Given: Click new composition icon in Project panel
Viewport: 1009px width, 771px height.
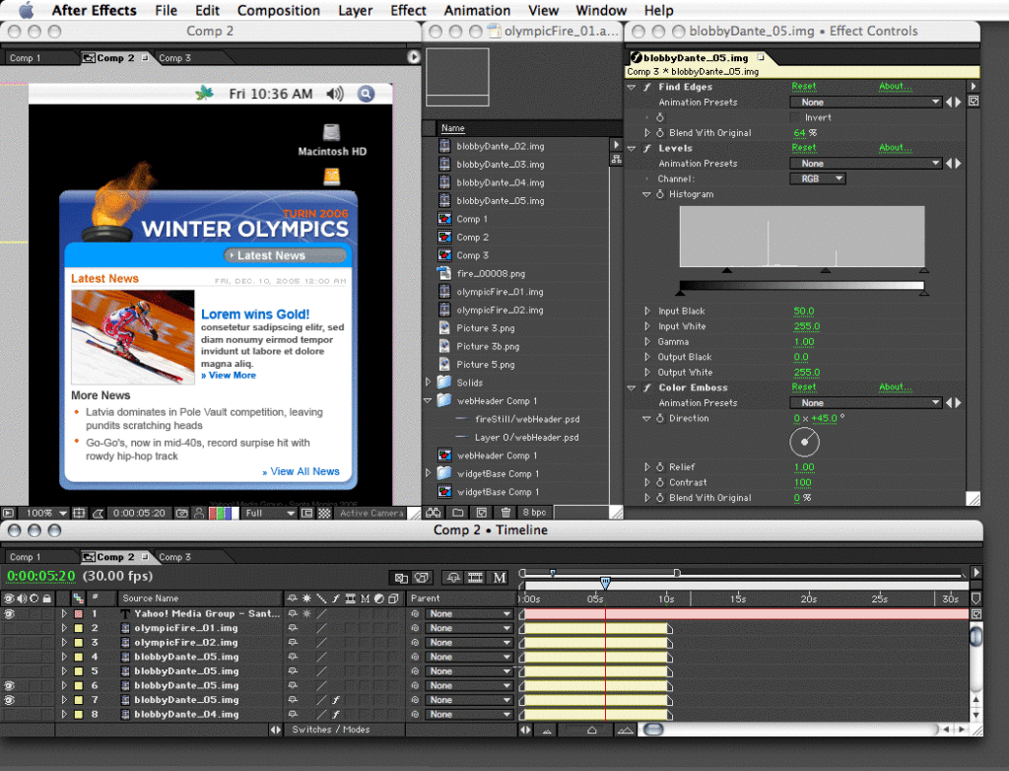Looking at the screenshot, I should tap(482, 513).
